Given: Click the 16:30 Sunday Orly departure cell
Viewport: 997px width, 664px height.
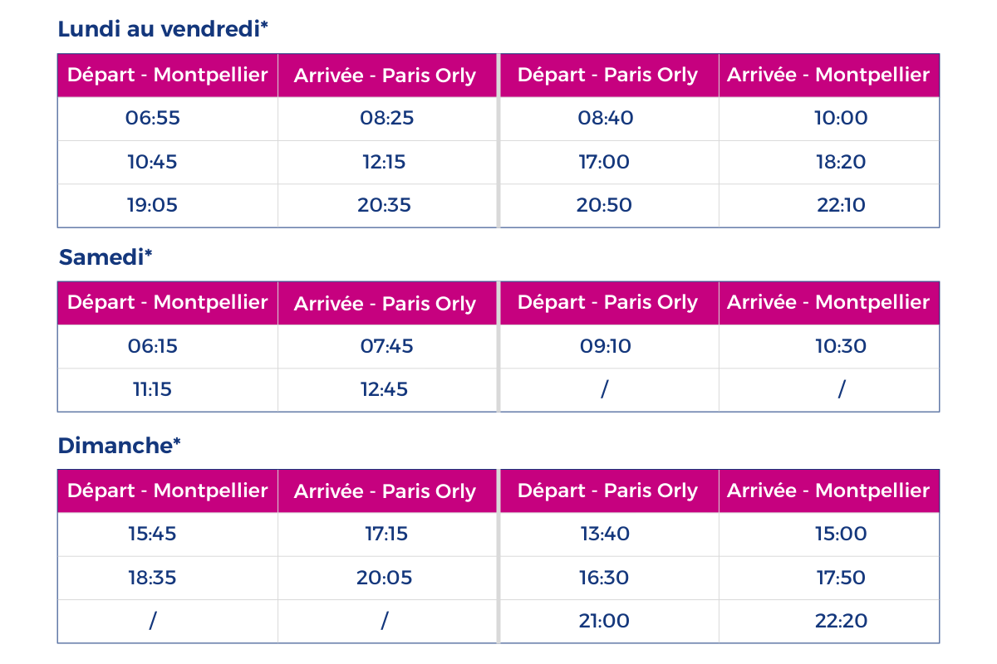Looking at the screenshot, I should (x=604, y=578).
